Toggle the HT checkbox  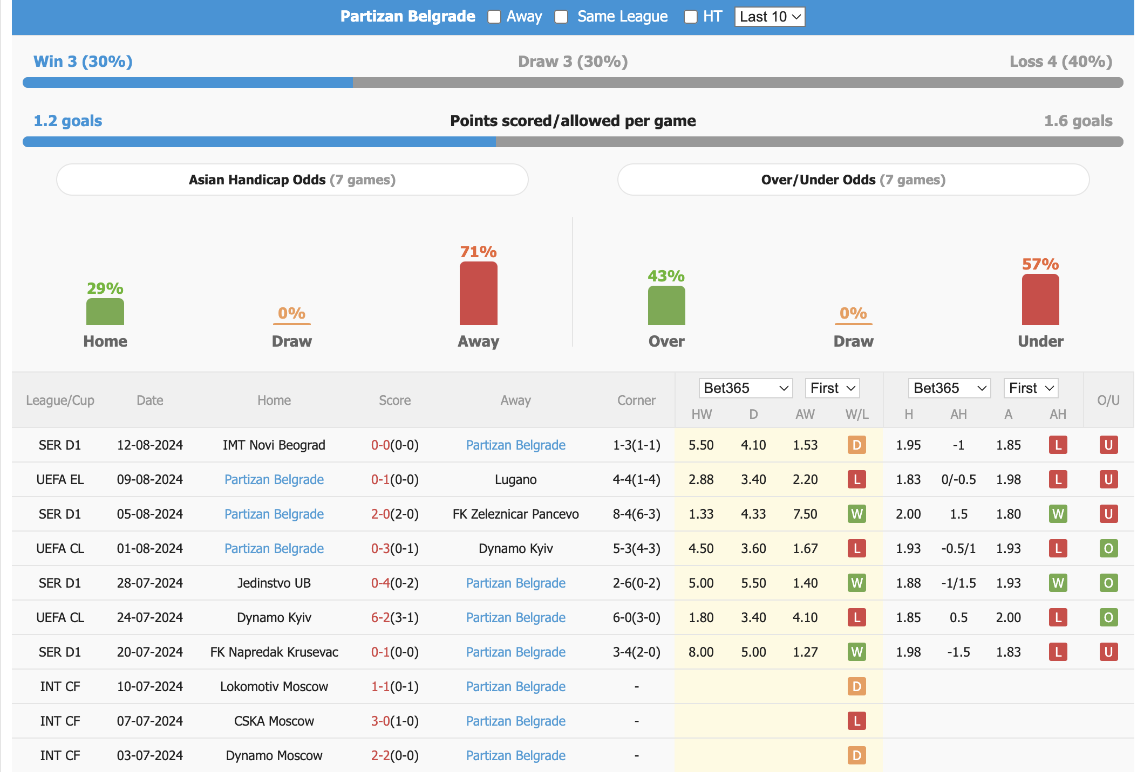click(690, 17)
